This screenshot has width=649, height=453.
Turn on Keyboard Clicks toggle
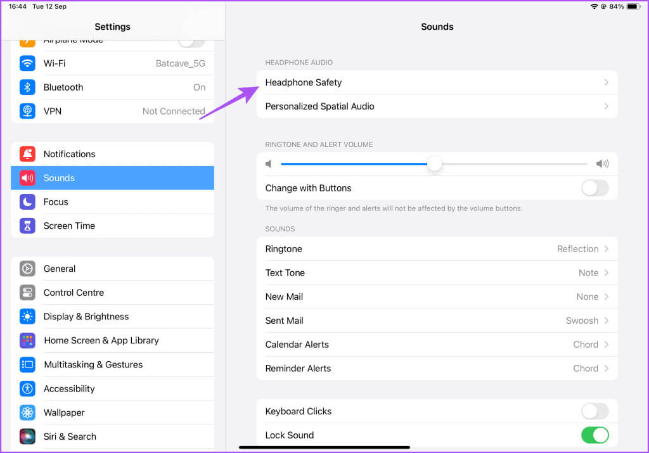click(594, 411)
